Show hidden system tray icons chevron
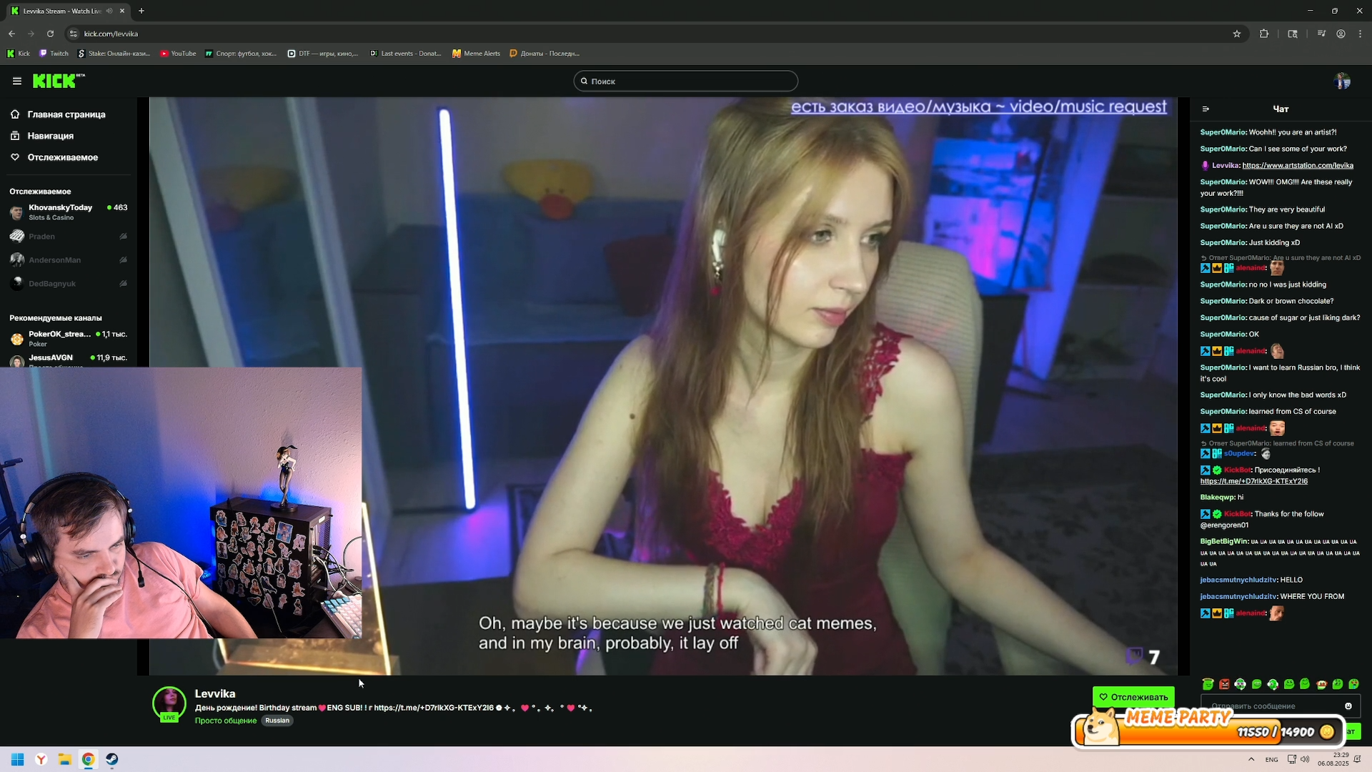1372x772 pixels. click(1251, 759)
